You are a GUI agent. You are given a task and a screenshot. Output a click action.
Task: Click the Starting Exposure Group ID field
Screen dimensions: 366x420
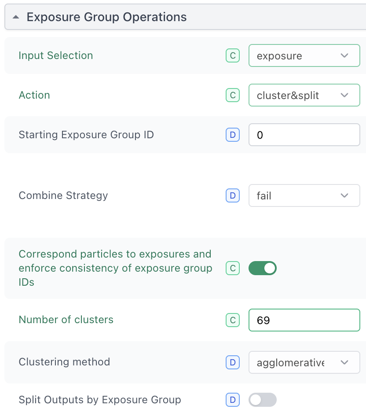tap(304, 135)
